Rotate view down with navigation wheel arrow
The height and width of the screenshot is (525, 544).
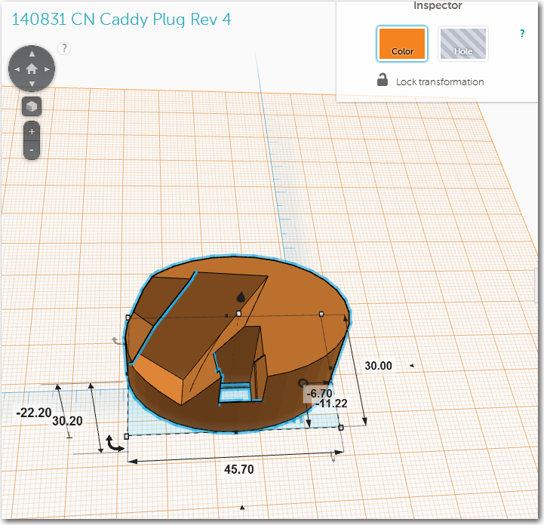tap(32, 84)
